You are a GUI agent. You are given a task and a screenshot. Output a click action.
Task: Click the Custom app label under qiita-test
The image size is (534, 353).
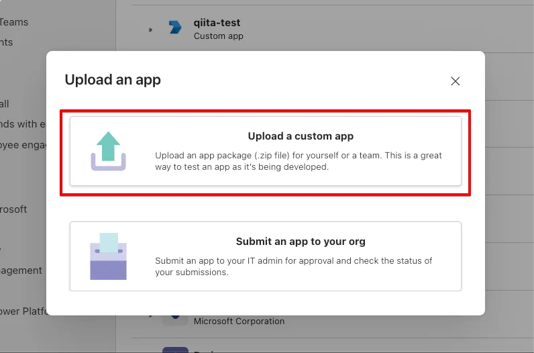[x=218, y=36]
